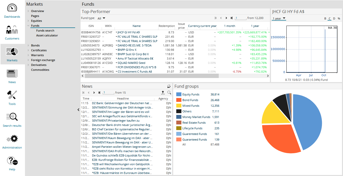
Task: Open the Dashboards gauge icon
Action: point(12,8)
